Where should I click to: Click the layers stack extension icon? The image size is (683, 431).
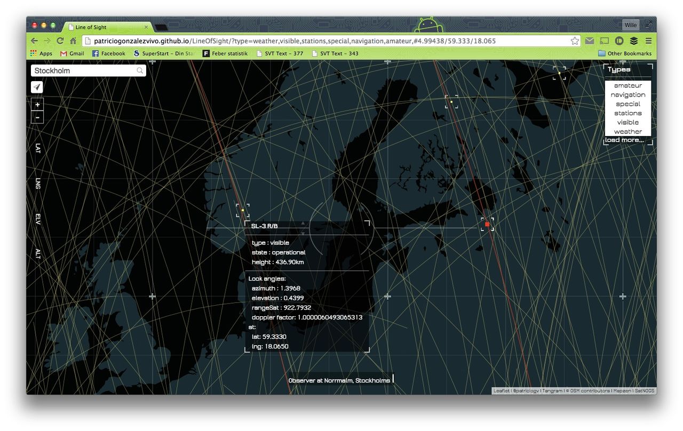633,41
